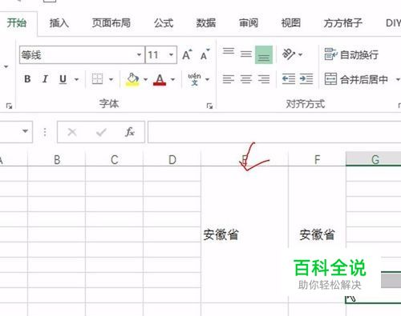Open the borders dropdown arrow
Viewport: 401px width, 316px height.
click(111, 79)
